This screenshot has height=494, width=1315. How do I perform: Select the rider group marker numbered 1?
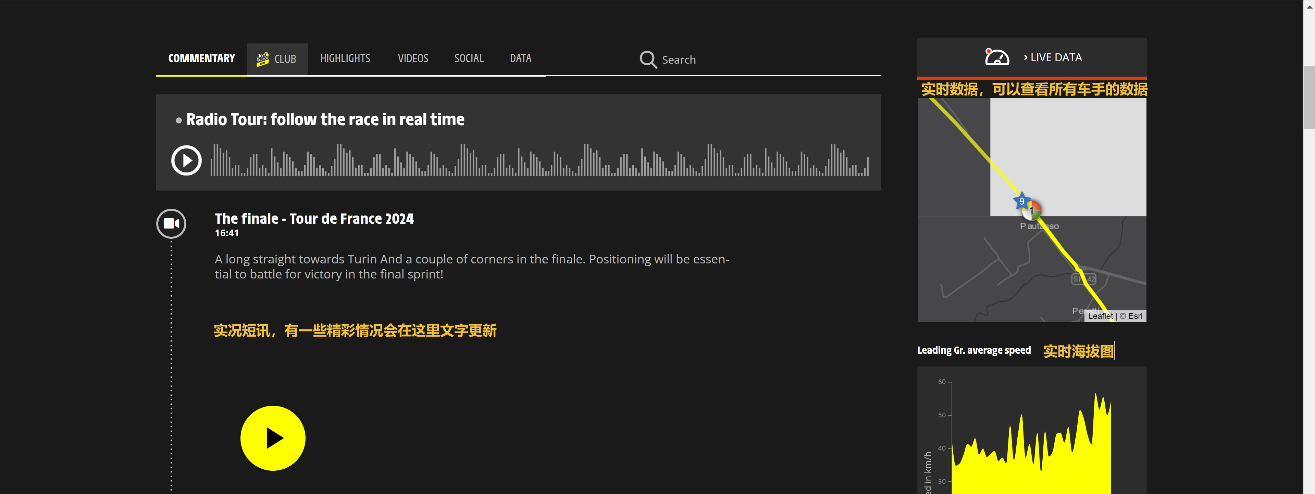pyautogui.click(x=1032, y=210)
